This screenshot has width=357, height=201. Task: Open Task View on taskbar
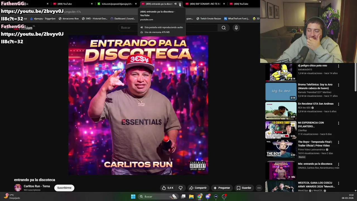[183, 197]
